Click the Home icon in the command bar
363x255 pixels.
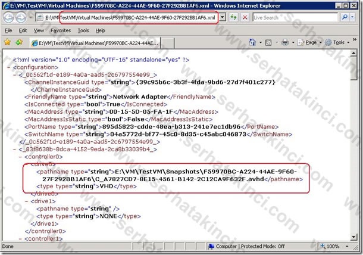tap(252, 42)
